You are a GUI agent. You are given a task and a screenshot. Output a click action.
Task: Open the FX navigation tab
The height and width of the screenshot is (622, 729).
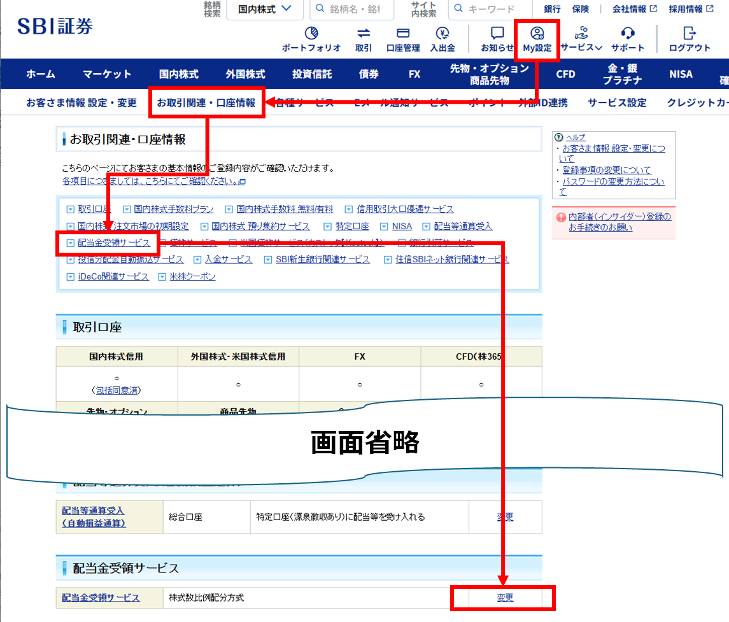coord(414,74)
